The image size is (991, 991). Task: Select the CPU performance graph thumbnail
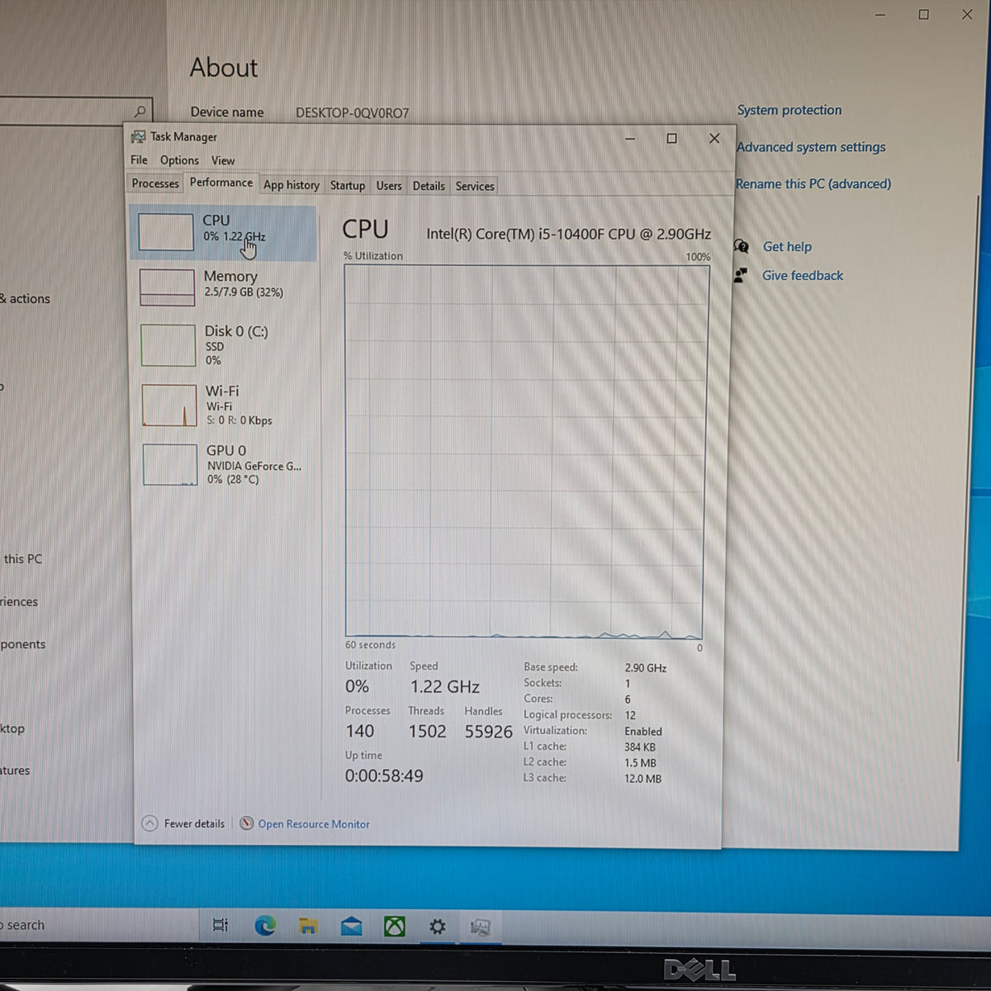click(166, 232)
